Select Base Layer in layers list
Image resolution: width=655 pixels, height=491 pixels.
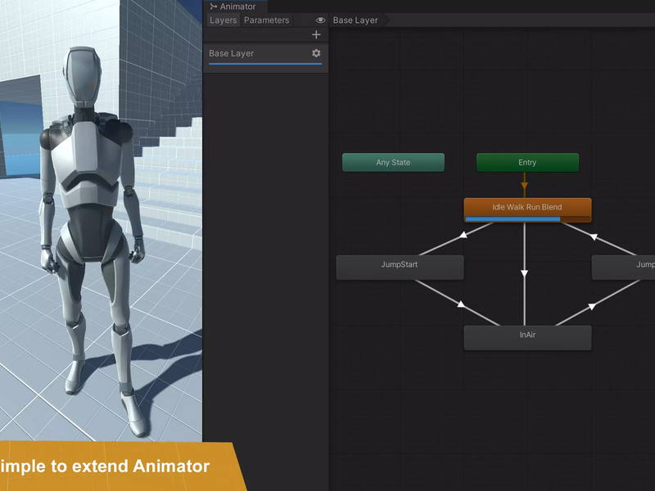click(265, 53)
